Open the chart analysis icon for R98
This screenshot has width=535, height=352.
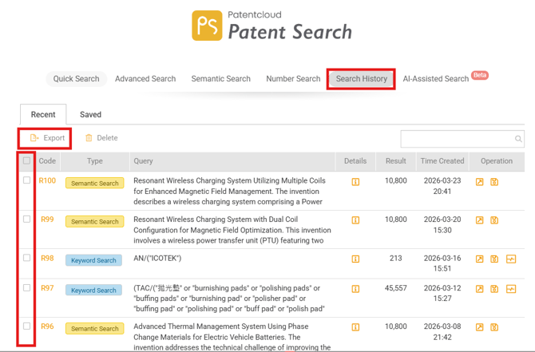point(511,259)
